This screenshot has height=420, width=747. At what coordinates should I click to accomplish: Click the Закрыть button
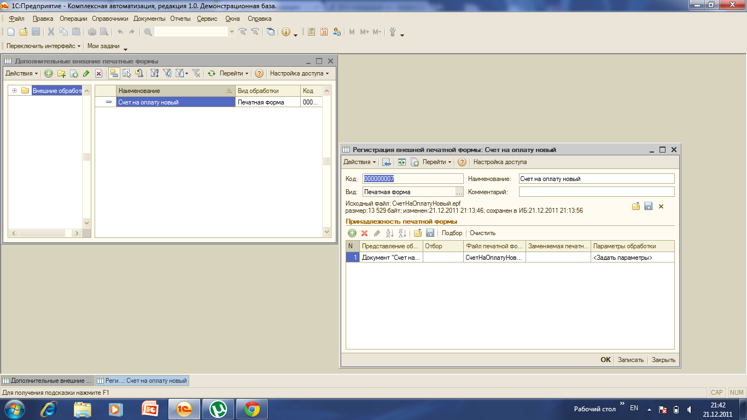click(x=663, y=360)
